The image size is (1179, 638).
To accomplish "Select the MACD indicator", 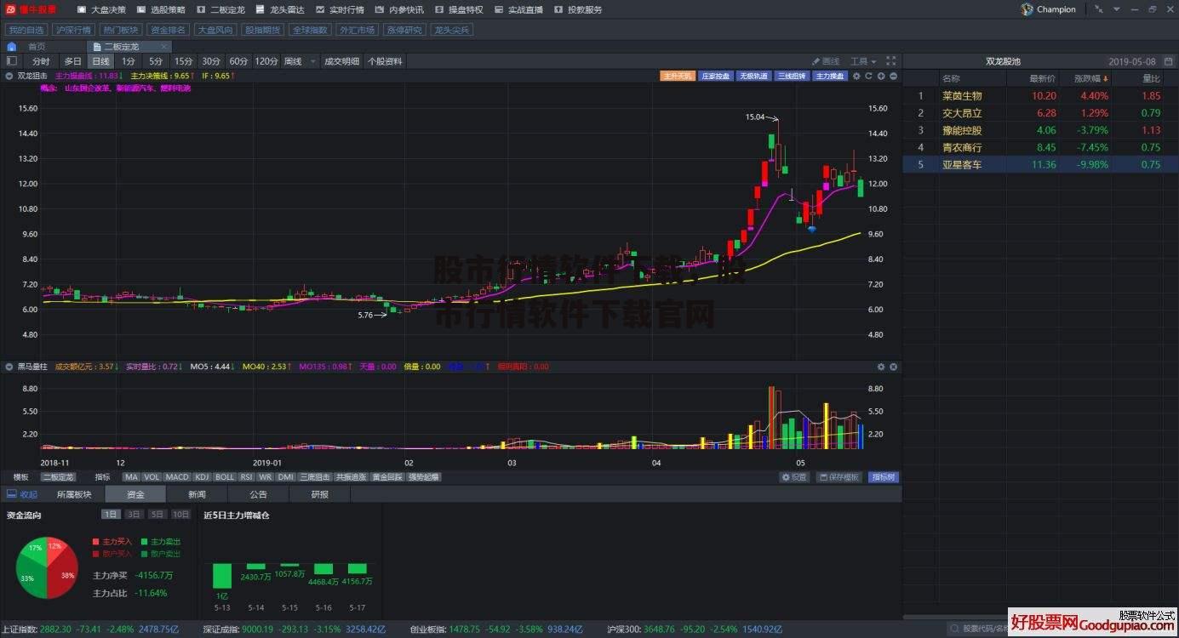I will [176, 477].
